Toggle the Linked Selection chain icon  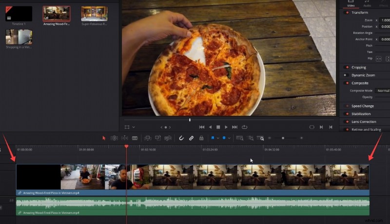coord(191,138)
